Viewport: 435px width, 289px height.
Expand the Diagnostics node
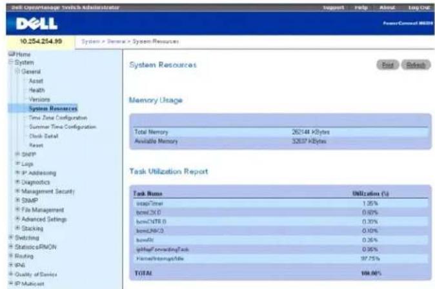click(18, 182)
